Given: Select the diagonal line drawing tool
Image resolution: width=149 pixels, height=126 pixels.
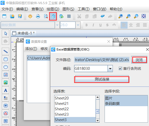Looking at the screenshot, I should (6, 52).
